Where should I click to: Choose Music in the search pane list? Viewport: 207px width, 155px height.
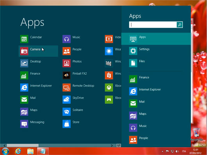tap(156, 128)
